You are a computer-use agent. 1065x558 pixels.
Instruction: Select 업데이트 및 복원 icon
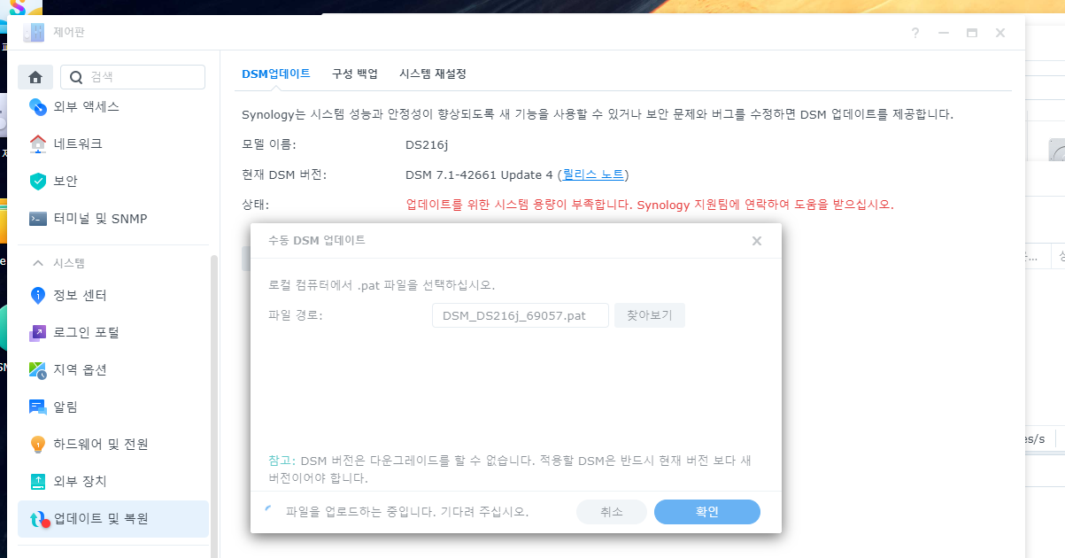(x=38, y=519)
